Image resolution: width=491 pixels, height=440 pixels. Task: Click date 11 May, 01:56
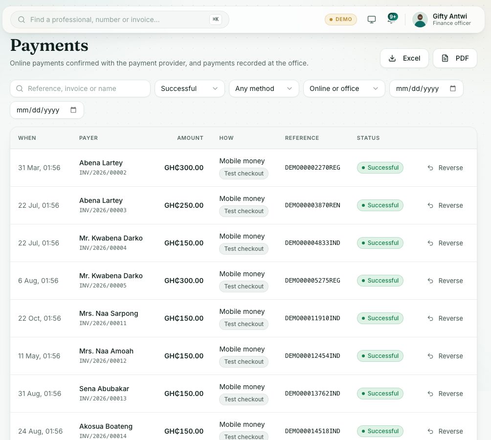(x=39, y=356)
